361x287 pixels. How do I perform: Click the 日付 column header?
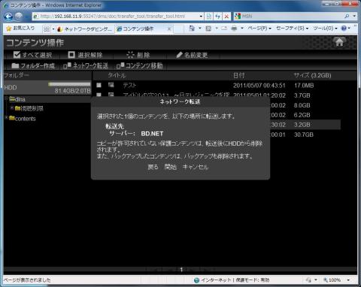point(238,75)
